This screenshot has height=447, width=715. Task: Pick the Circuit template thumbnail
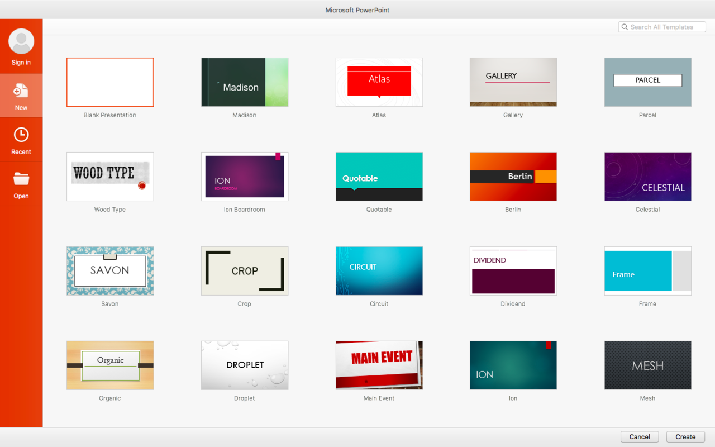tap(379, 271)
